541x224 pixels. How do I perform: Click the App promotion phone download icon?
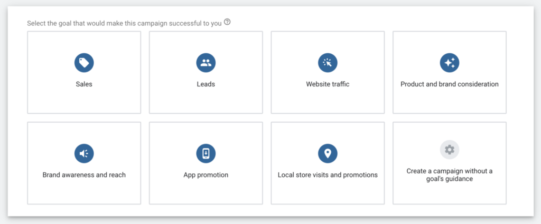pos(206,153)
